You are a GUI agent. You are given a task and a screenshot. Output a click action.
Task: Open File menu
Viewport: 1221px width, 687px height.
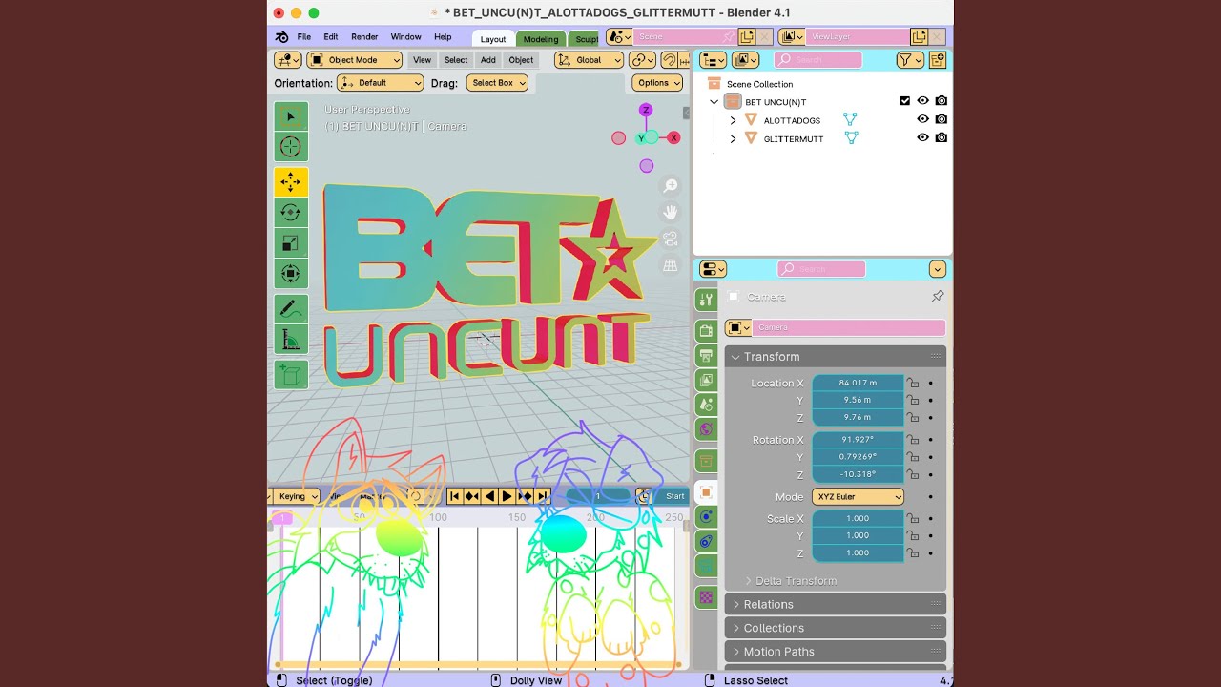pyautogui.click(x=303, y=37)
